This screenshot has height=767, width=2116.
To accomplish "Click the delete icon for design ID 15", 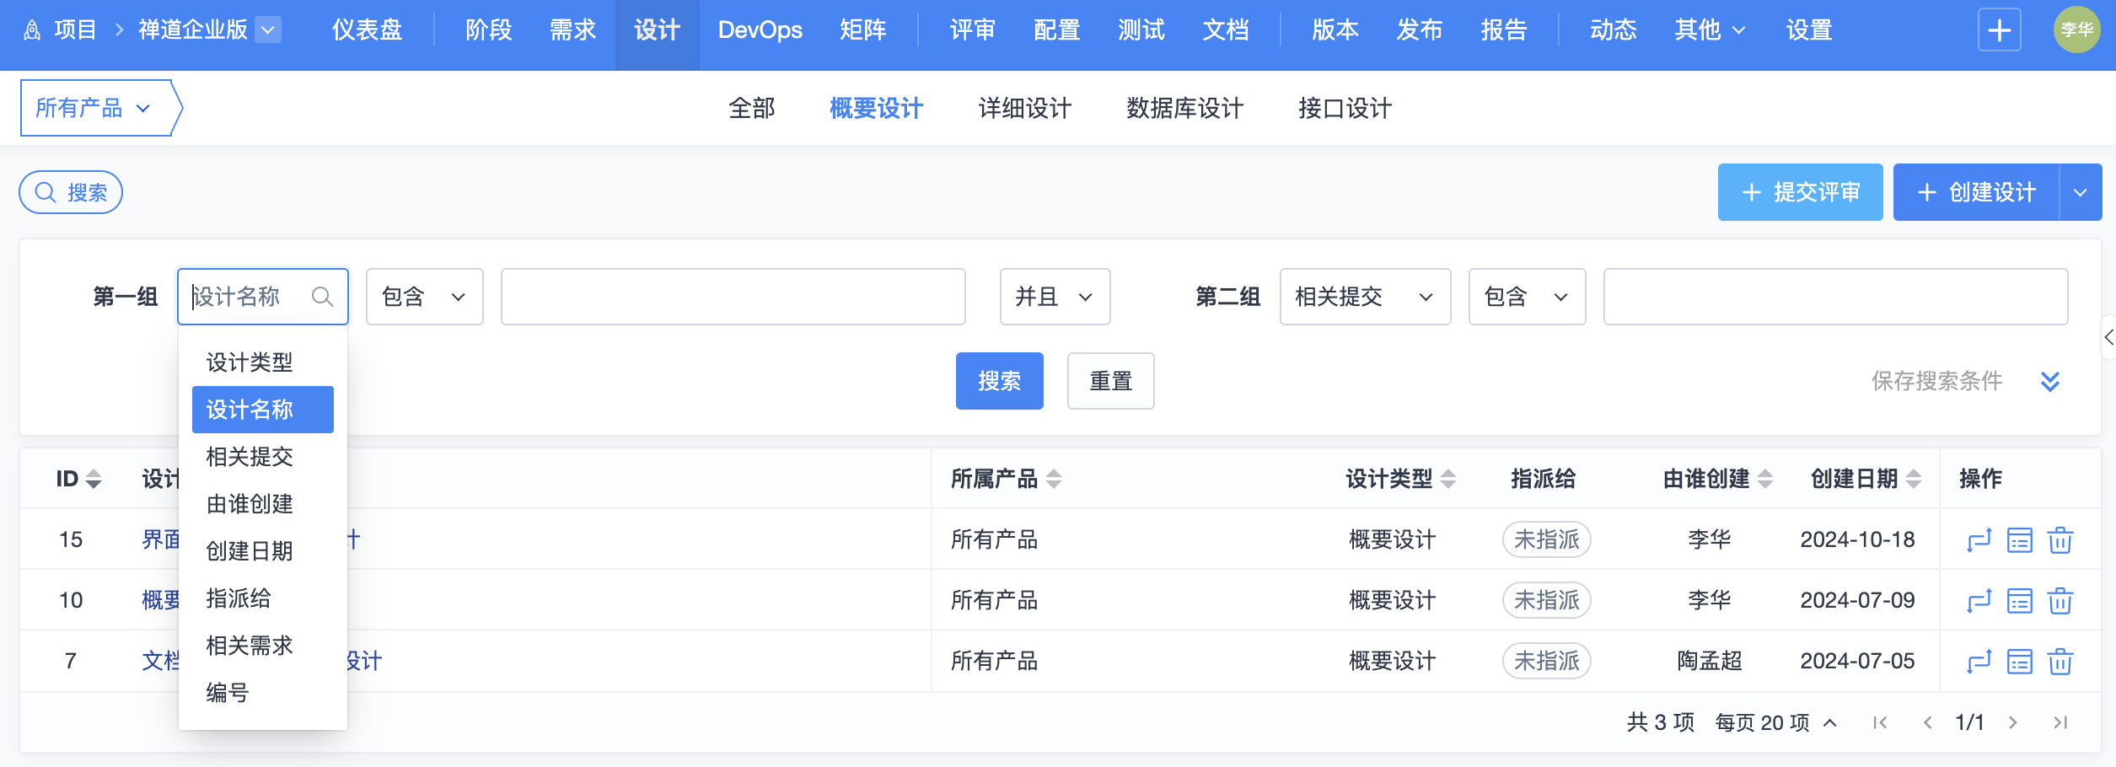I will coord(2060,539).
